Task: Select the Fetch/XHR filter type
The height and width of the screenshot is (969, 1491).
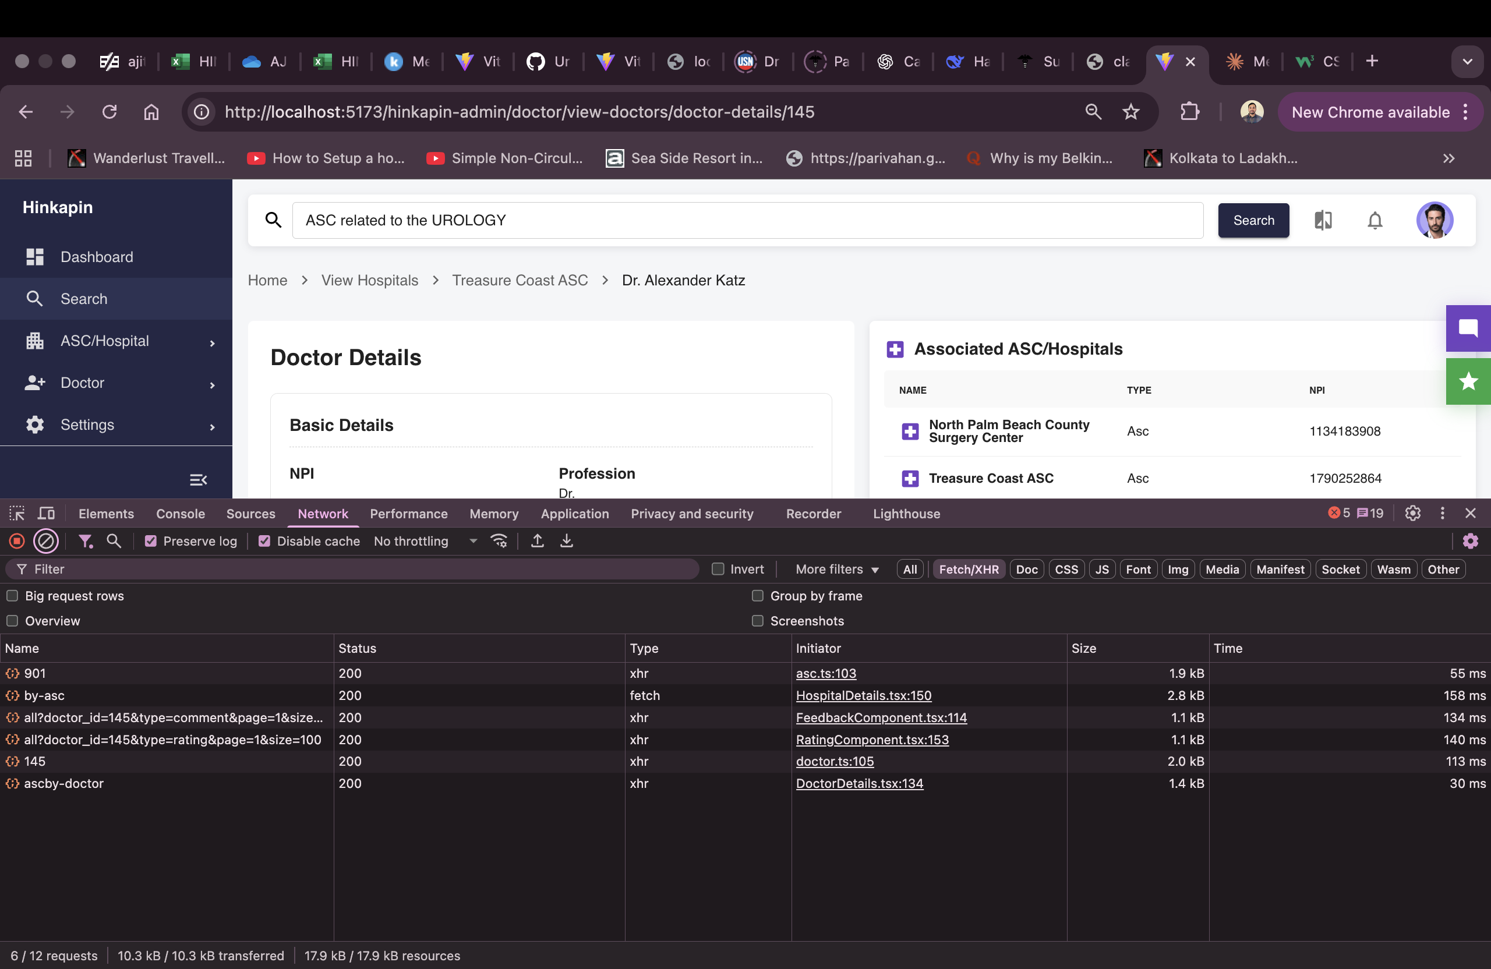Action: (x=969, y=570)
